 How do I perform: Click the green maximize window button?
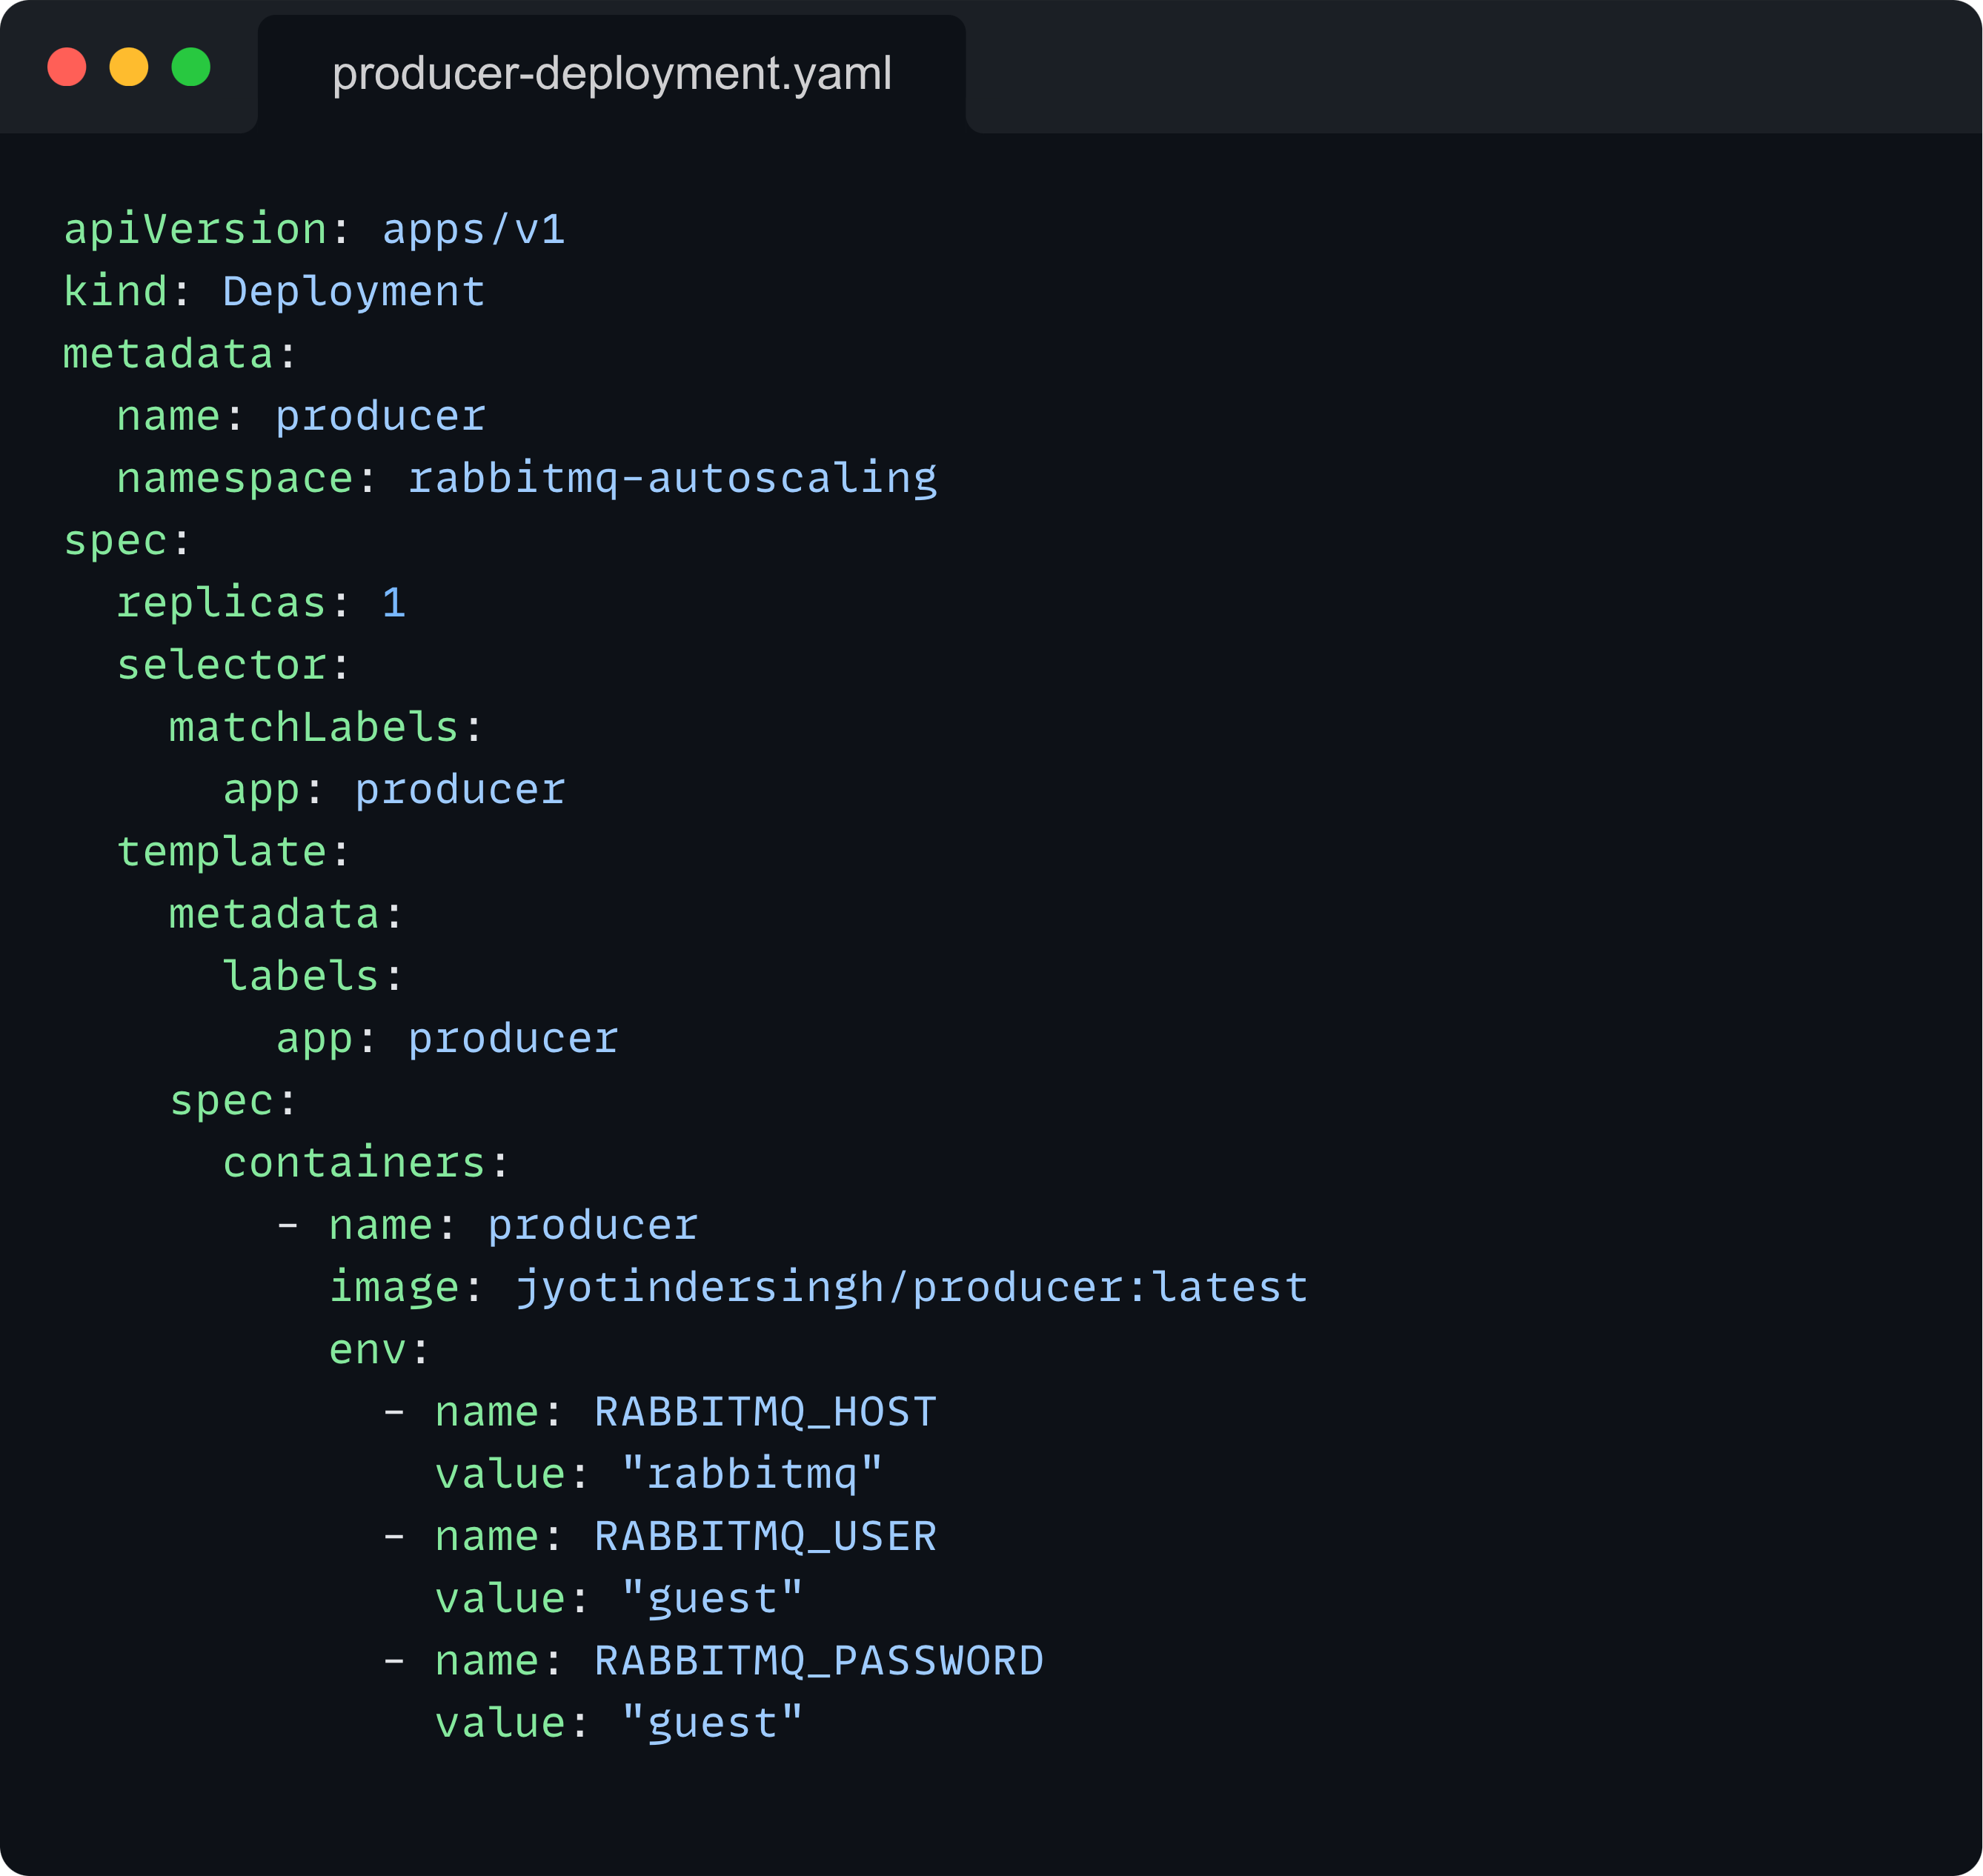191,67
